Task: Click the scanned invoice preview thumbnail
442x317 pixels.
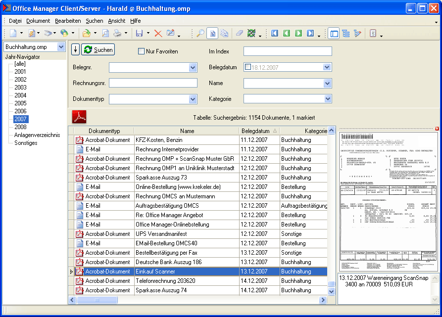Action: click(x=388, y=202)
